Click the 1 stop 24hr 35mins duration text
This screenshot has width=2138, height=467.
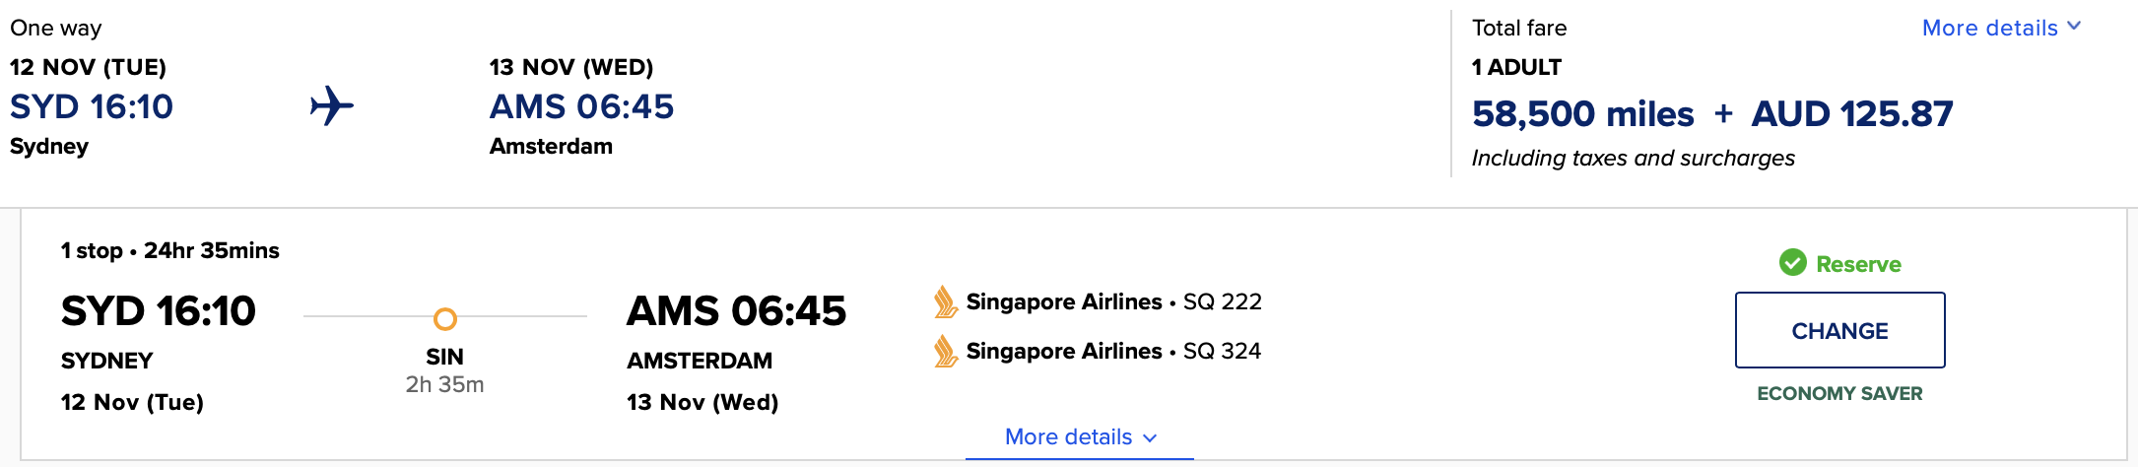click(170, 250)
